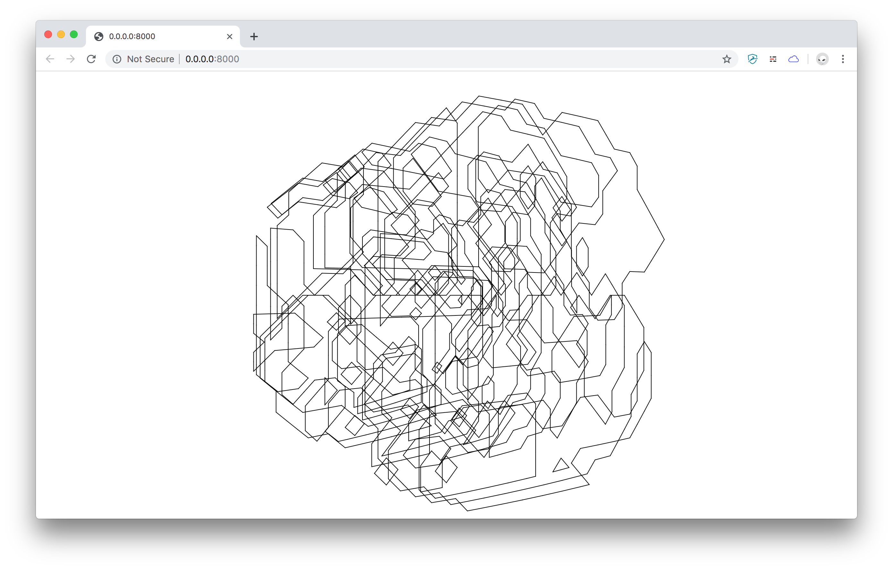Click the globe favicon on the tab
893x570 pixels.
pos(99,36)
